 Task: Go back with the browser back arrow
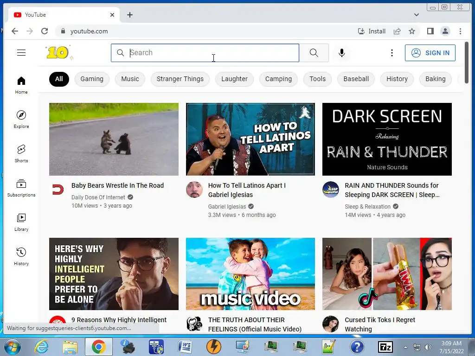tap(15, 31)
